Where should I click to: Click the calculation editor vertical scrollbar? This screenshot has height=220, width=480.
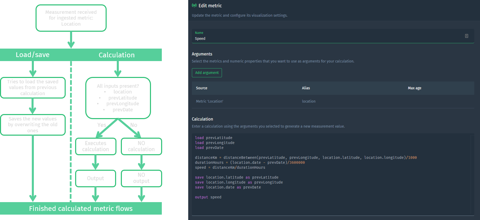472,174
